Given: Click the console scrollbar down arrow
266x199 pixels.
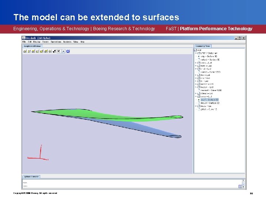Looking at the screenshot, I should [x=243, y=186].
